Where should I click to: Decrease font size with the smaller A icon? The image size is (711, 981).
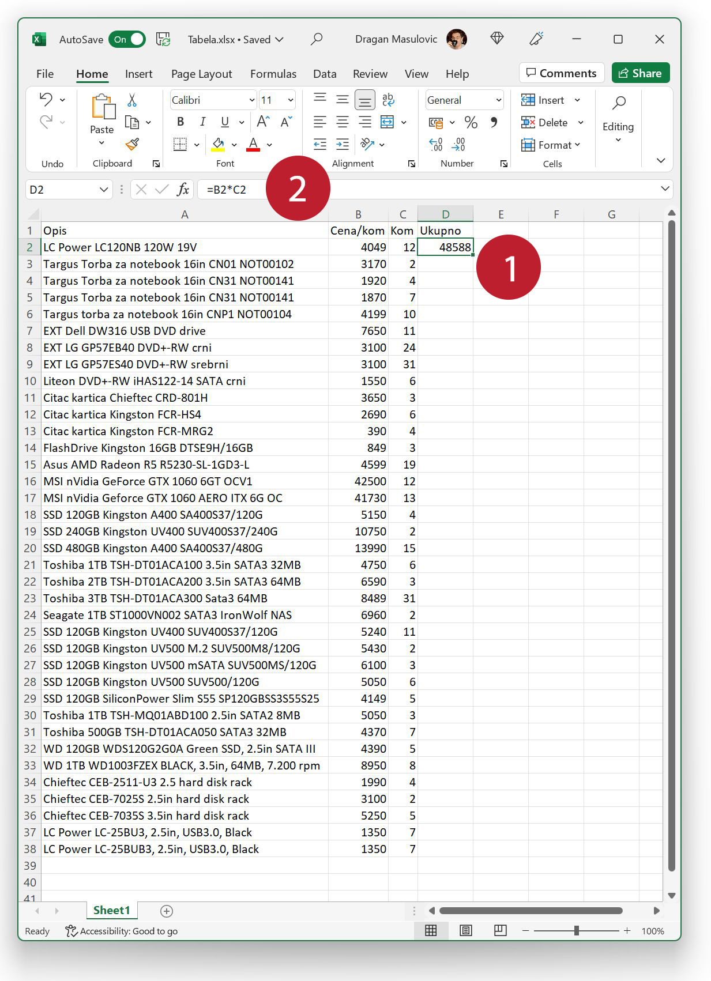[286, 122]
